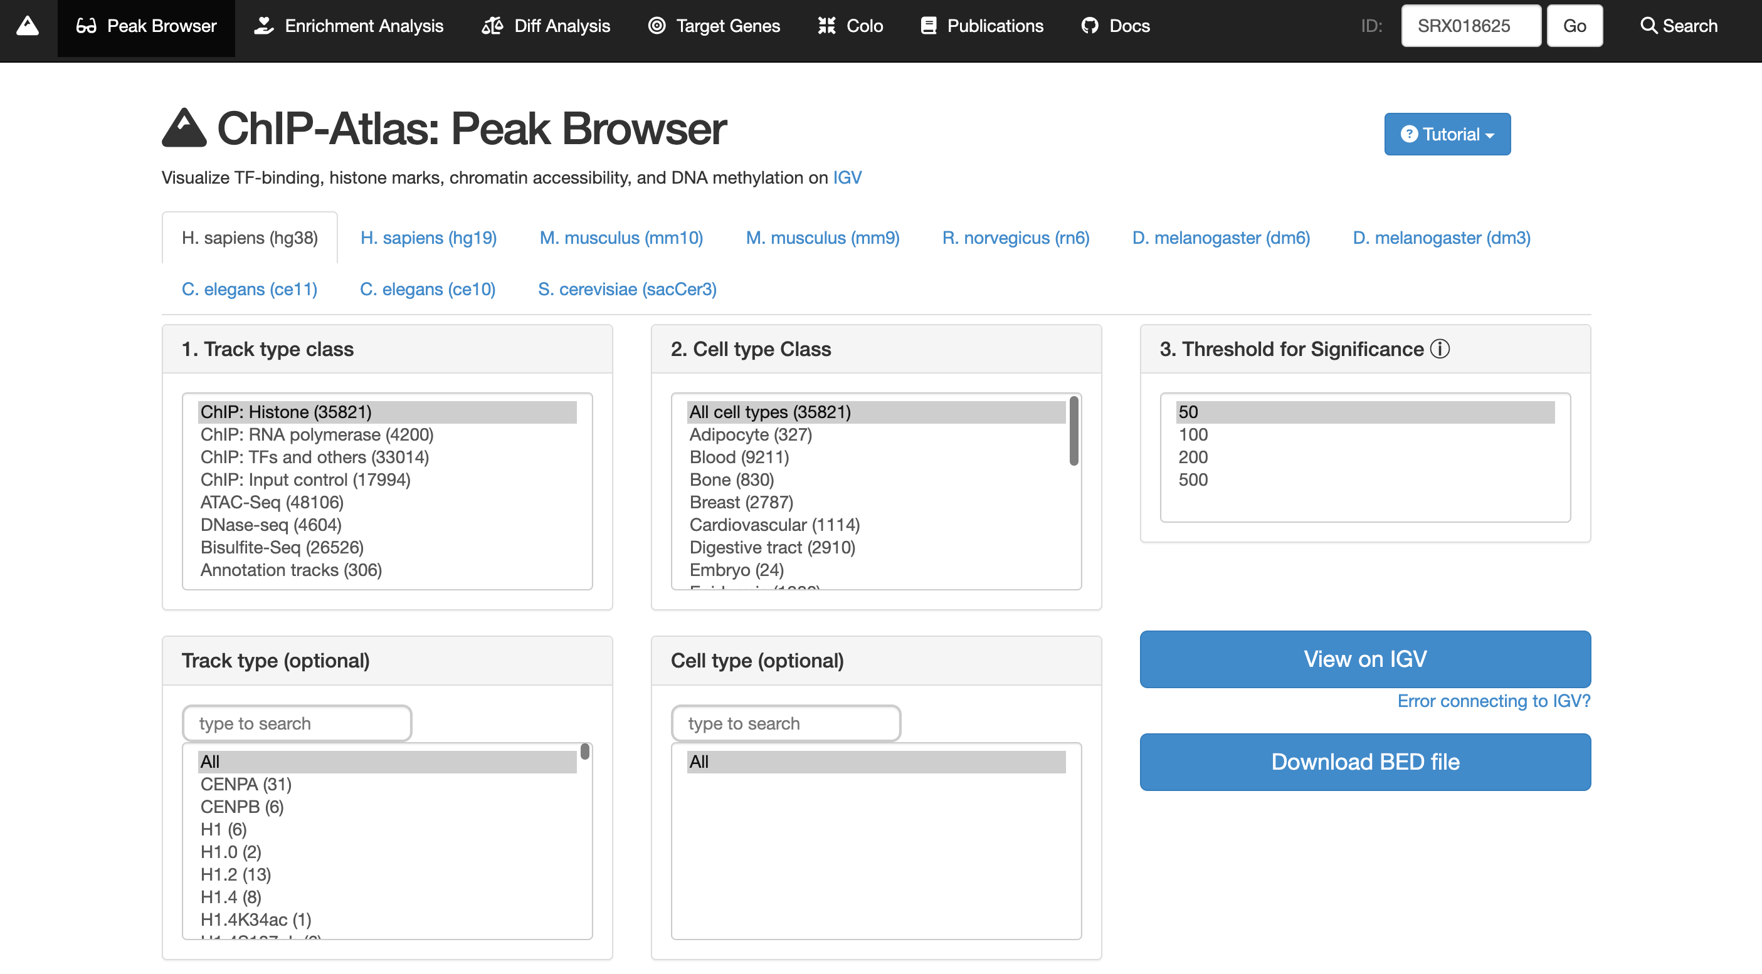Open Diff Analysis page
The image size is (1762, 974).
click(545, 26)
